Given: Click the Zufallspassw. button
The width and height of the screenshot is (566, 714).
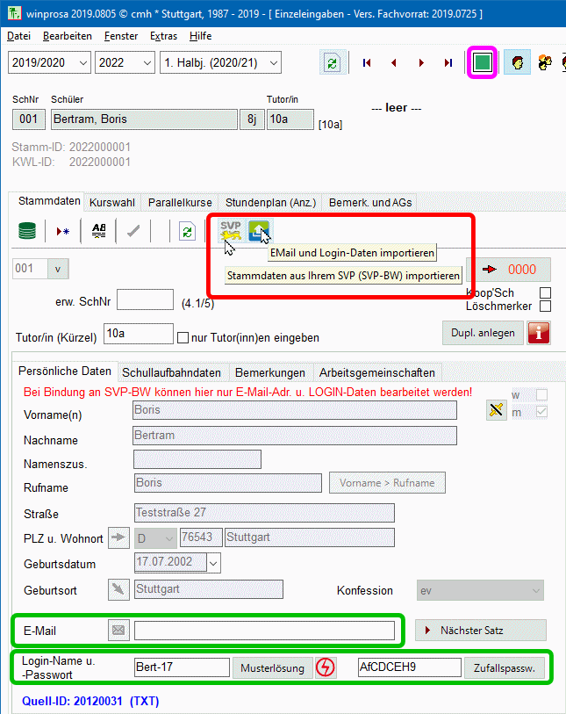Looking at the screenshot, I should [x=504, y=667].
